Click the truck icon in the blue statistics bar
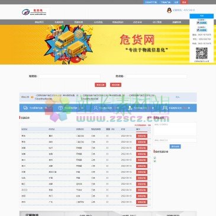Screen dimensions: 216x216 click(x=25, y=108)
